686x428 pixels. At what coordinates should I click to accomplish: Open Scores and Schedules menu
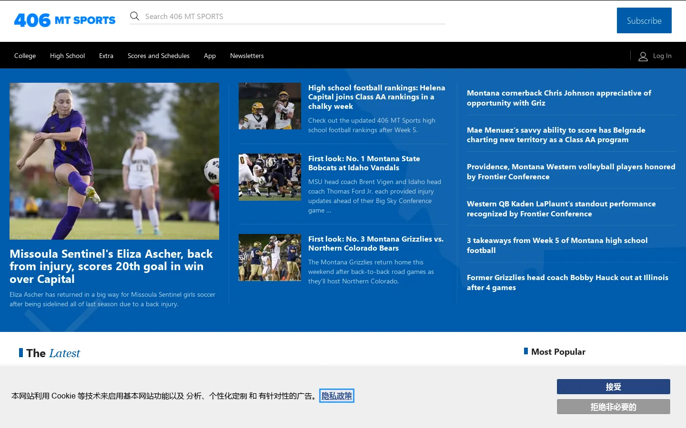(x=159, y=56)
